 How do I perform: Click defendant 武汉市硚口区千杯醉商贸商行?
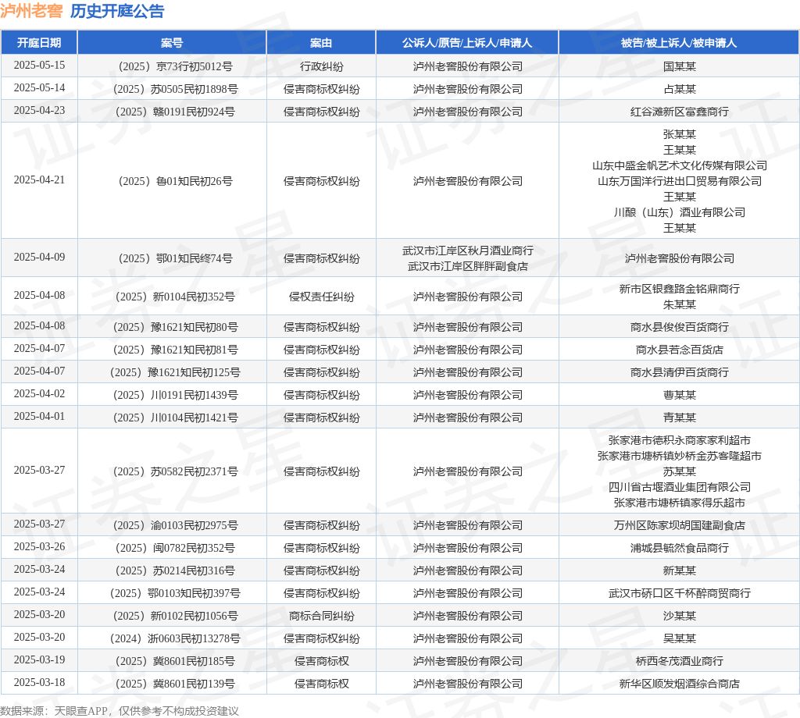click(679, 594)
